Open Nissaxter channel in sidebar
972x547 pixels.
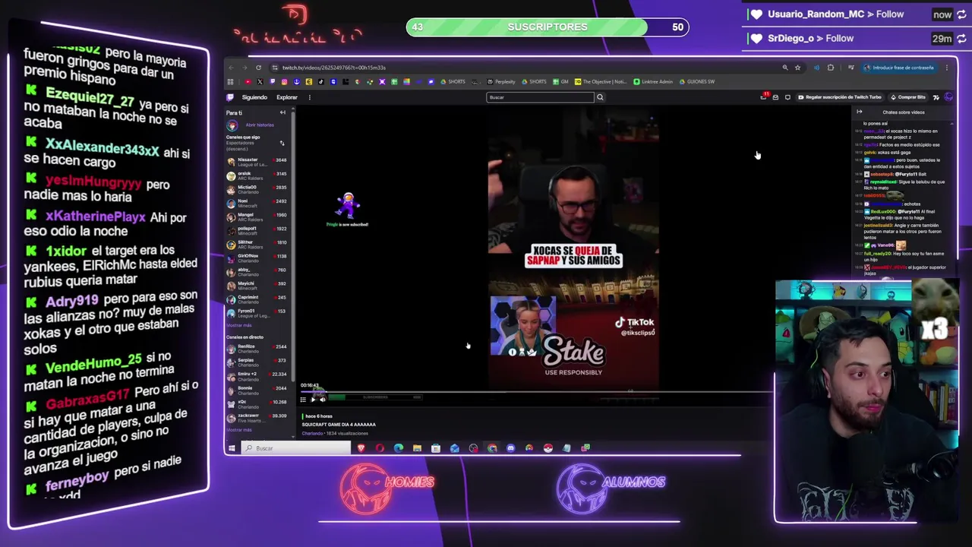257,162
